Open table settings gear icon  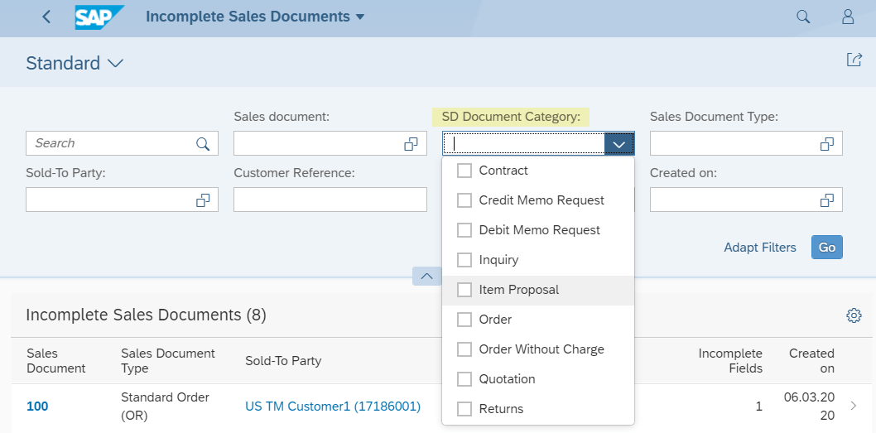(854, 315)
